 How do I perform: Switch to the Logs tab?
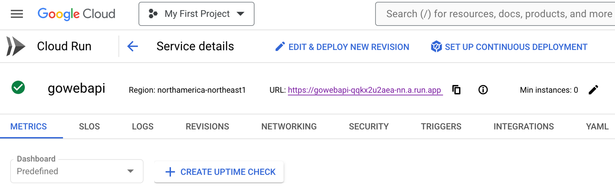tap(143, 127)
